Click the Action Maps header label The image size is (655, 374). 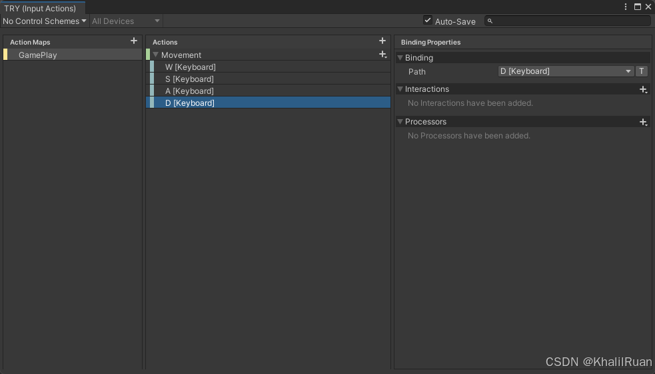(x=30, y=42)
